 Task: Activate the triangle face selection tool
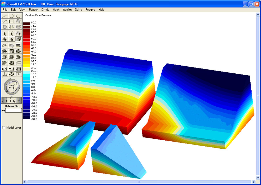(5, 39)
